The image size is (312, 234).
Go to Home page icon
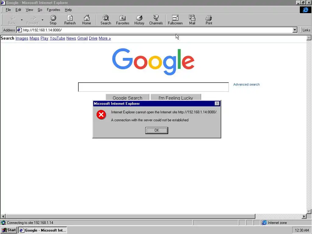87,20
